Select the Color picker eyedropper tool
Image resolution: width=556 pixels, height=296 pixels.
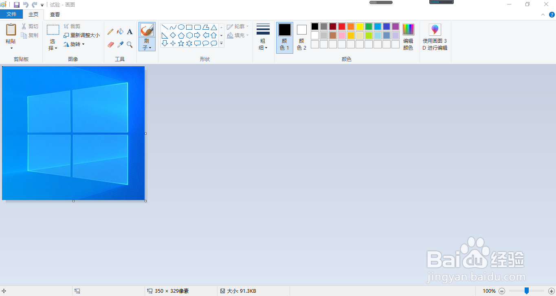pyautogui.click(x=120, y=45)
